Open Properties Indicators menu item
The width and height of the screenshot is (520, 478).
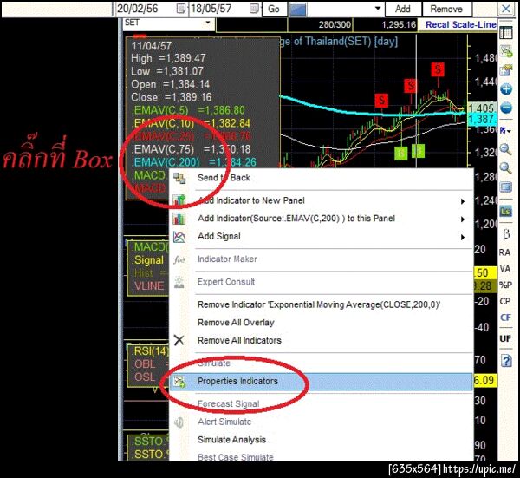[321, 382]
